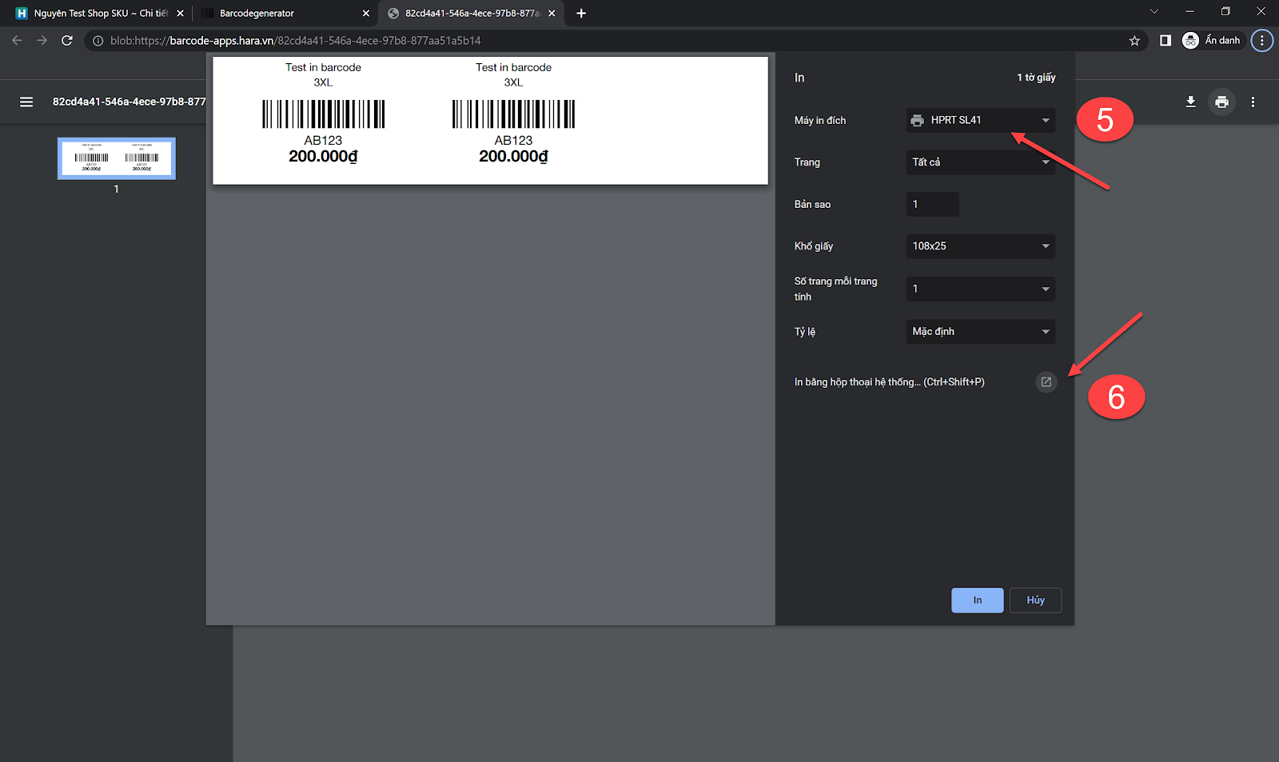Reload the current page
This screenshot has width=1279, height=762.
click(x=67, y=41)
